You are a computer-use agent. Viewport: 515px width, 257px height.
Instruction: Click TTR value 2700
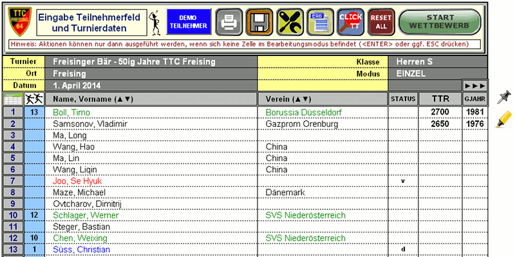click(x=440, y=112)
